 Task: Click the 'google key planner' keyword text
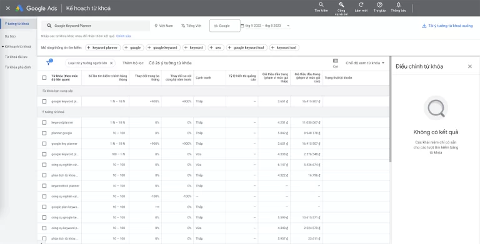[64, 144]
